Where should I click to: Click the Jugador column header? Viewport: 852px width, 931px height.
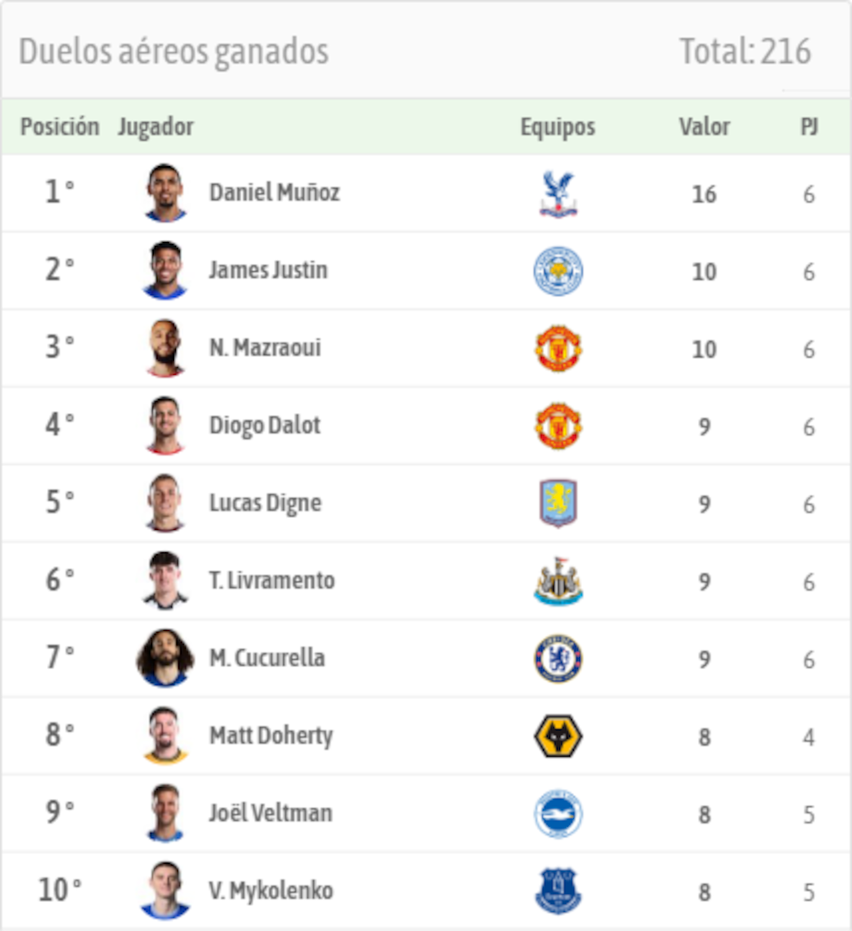pos(156,127)
